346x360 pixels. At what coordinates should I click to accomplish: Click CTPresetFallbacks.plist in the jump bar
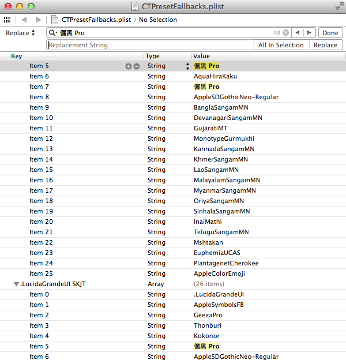pyautogui.click(x=95, y=20)
